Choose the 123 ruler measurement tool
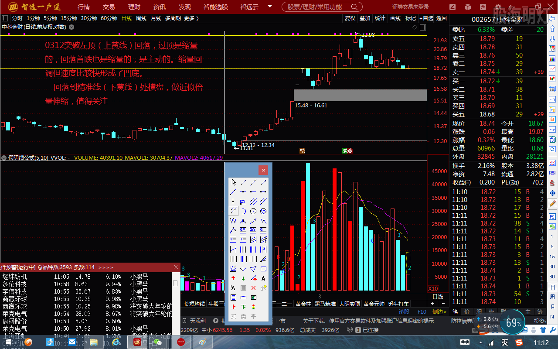The width and height of the screenshot is (558, 349). tap(243, 201)
